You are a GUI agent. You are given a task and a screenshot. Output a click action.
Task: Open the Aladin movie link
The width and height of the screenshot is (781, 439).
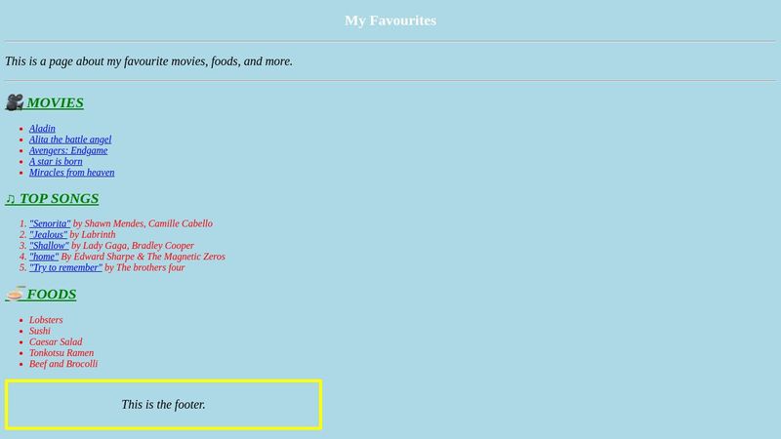[x=42, y=129]
